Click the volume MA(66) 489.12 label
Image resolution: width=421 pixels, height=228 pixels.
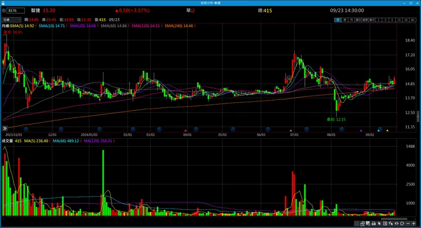[x=67, y=141]
